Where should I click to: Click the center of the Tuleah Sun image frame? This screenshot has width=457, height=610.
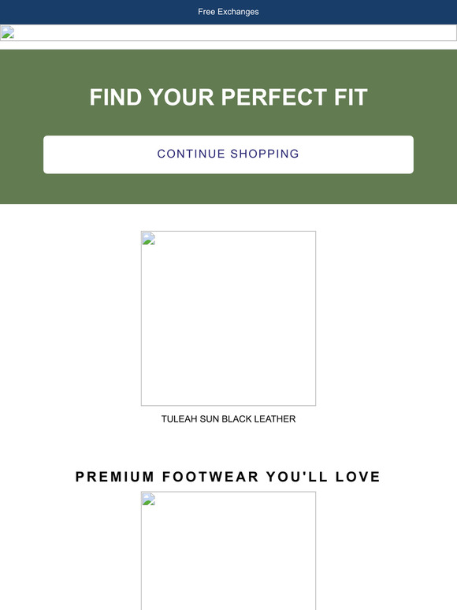(x=228, y=318)
